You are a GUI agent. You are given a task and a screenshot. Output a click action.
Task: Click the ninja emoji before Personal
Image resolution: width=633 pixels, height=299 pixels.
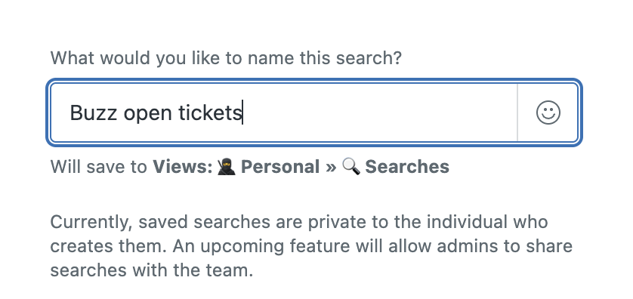pyautogui.click(x=227, y=167)
